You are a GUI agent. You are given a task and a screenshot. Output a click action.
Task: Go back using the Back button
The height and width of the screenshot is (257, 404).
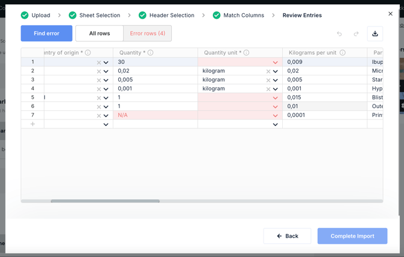pyautogui.click(x=287, y=236)
